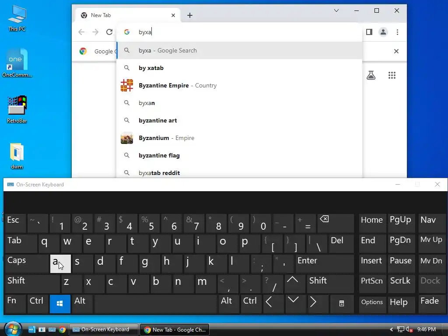This screenshot has height=336, width=448.
Task: Choose the 'by xatab' suggestion
Action: (x=239, y=68)
